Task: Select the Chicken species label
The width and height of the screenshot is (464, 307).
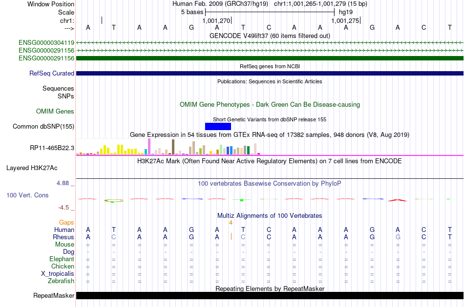Action: 63,266
